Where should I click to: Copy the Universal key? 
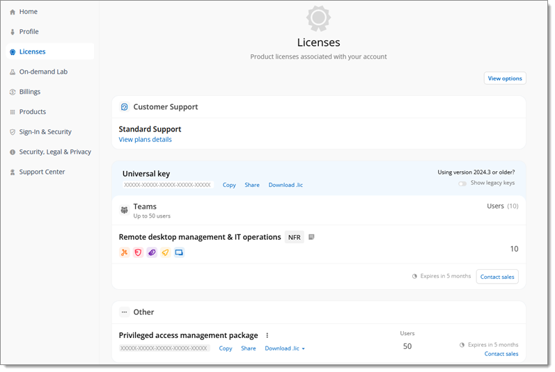[x=229, y=185]
